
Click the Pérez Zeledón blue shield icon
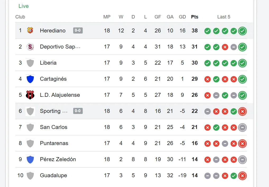(30, 159)
